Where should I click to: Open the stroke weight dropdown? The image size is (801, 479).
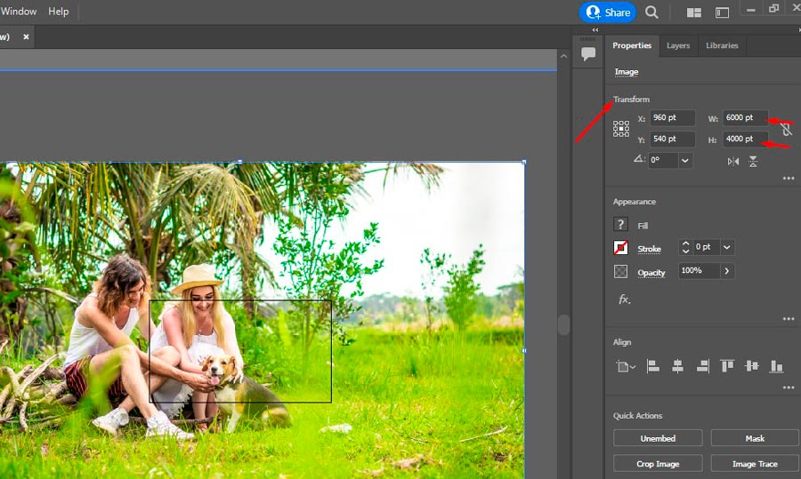coord(727,247)
